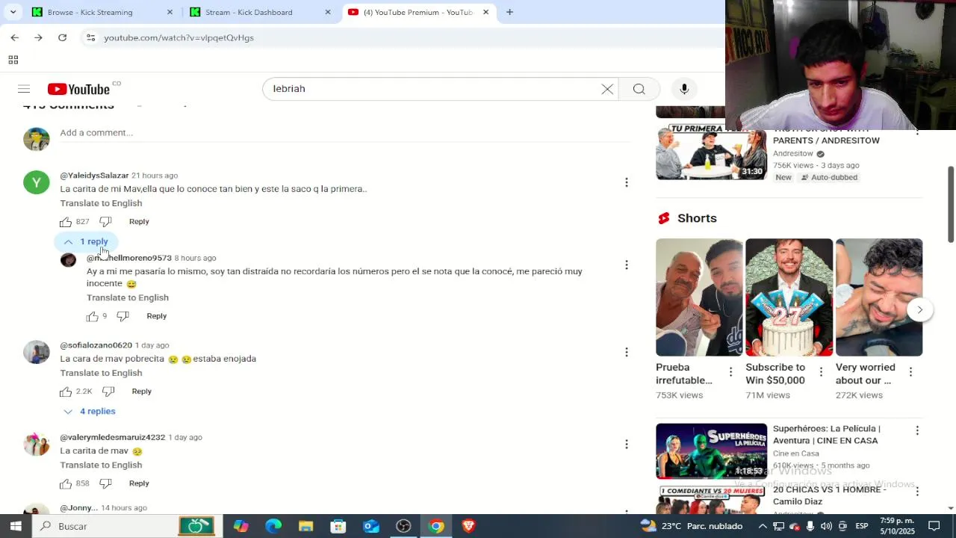Dislike the reply about 'los números'
This screenshot has height=538, width=956.
click(123, 316)
